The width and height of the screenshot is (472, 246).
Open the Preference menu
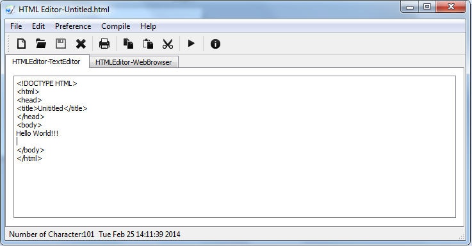coord(73,26)
